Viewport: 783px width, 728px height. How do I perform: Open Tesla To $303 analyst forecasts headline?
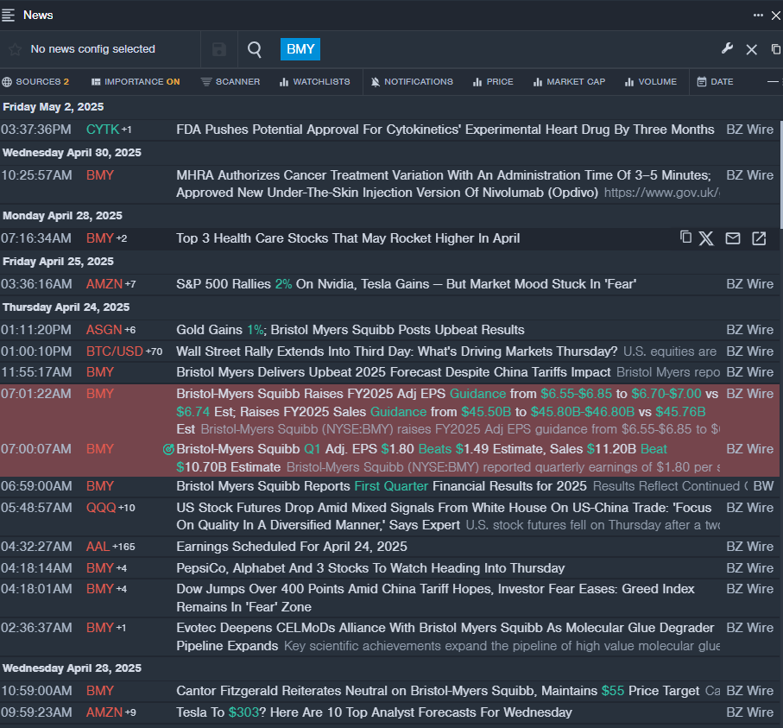click(375, 712)
